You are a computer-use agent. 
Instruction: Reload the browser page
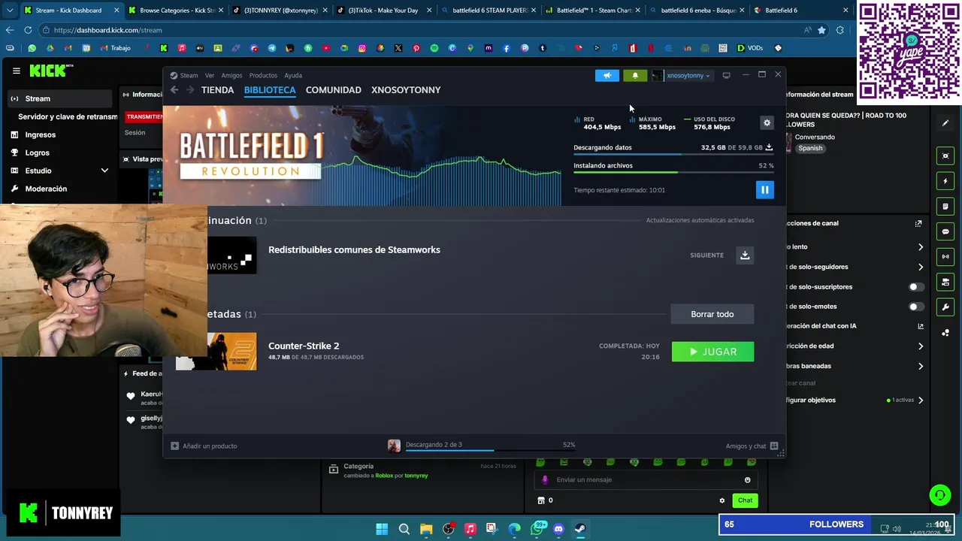28,30
